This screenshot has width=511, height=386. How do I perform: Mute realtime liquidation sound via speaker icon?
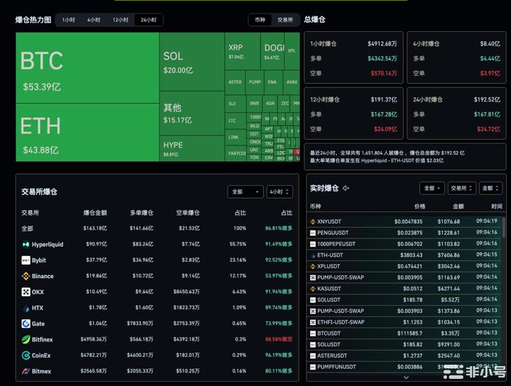tap(346, 188)
